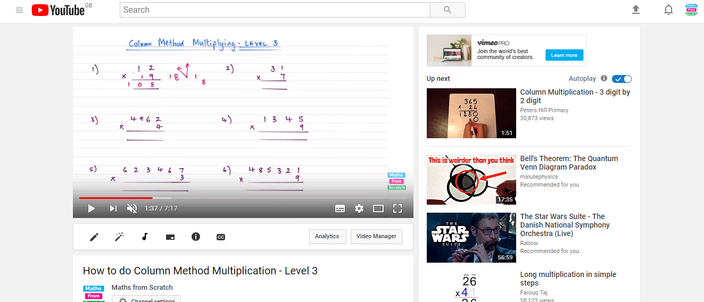Open the hamburger guide menu

(x=20, y=10)
